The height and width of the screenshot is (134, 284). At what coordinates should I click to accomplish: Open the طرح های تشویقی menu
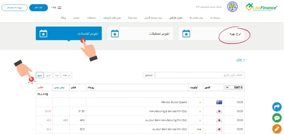pyautogui.click(x=112, y=18)
